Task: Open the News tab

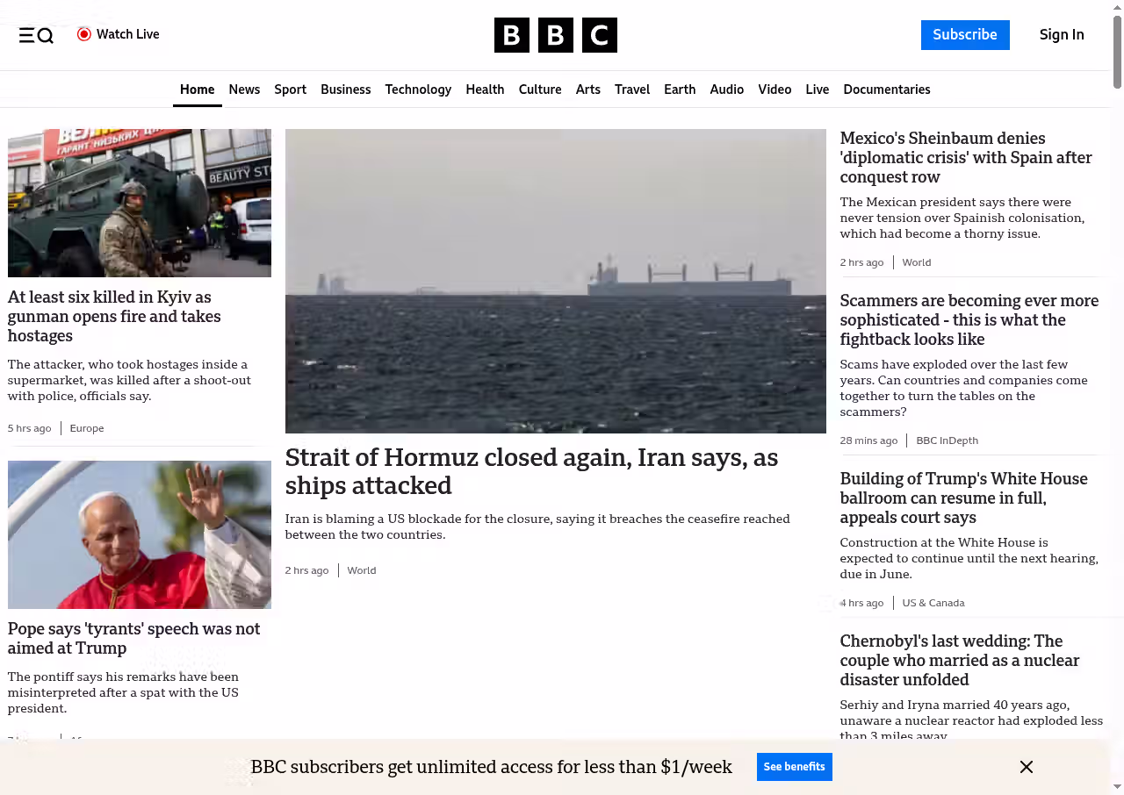Action: [x=244, y=90]
